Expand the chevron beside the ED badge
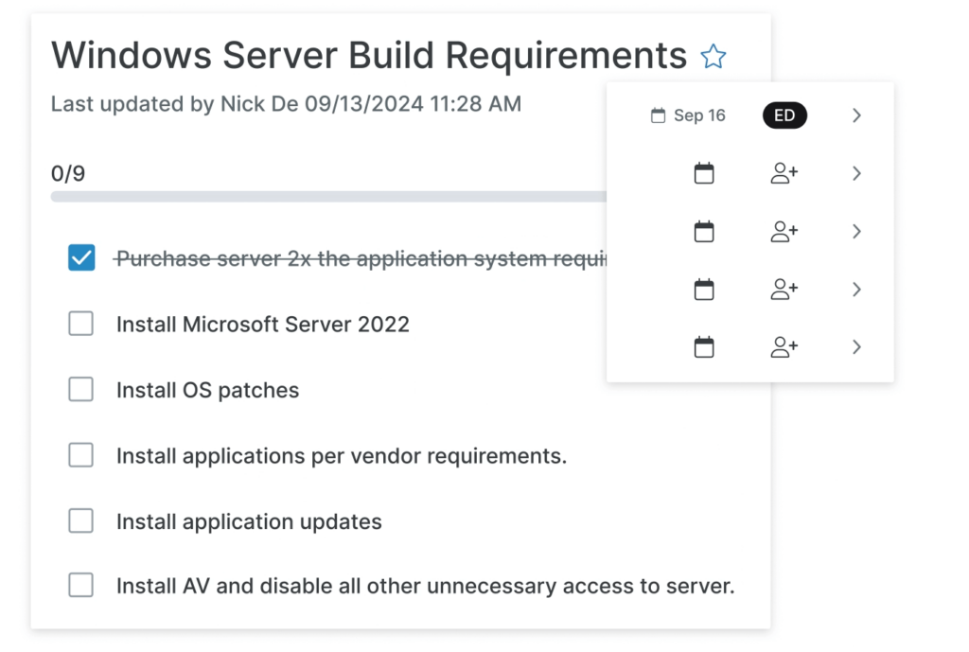The height and width of the screenshot is (652, 969). [856, 115]
